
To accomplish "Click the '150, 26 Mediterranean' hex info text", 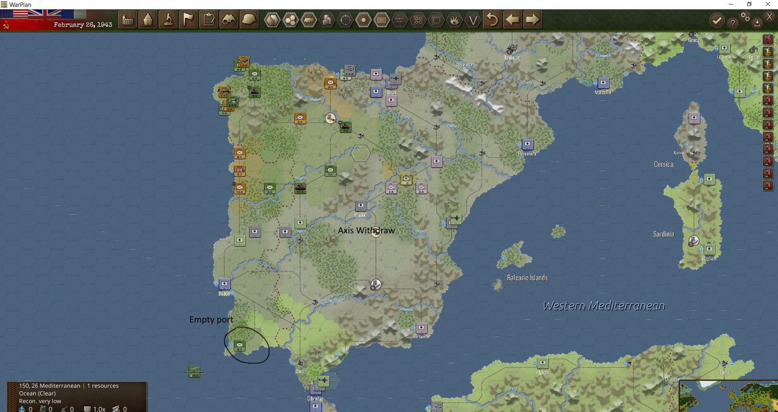I will click(x=49, y=386).
